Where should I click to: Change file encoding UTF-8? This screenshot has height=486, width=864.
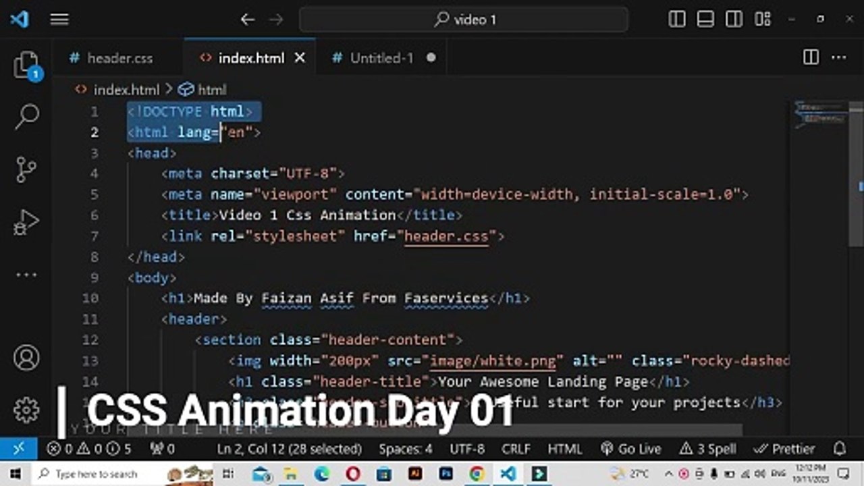(467, 448)
